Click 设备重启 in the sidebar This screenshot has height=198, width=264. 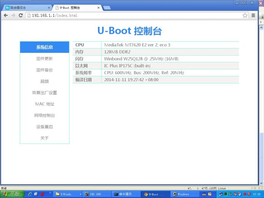pos(45,127)
